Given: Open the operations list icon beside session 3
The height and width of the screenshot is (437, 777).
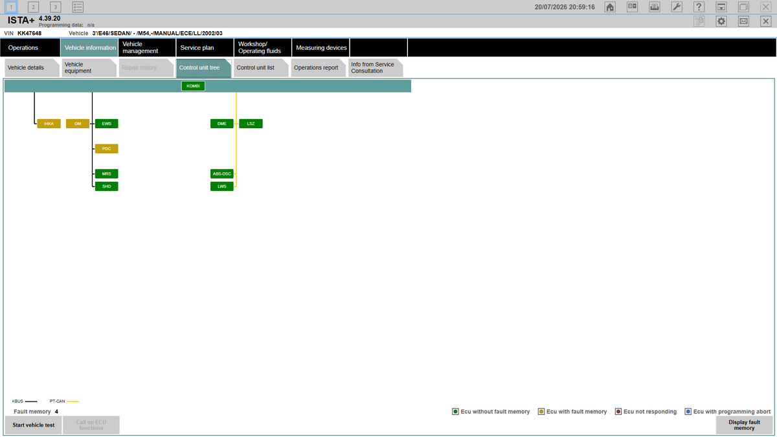Looking at the screenshot, I should tap(78, 7).
